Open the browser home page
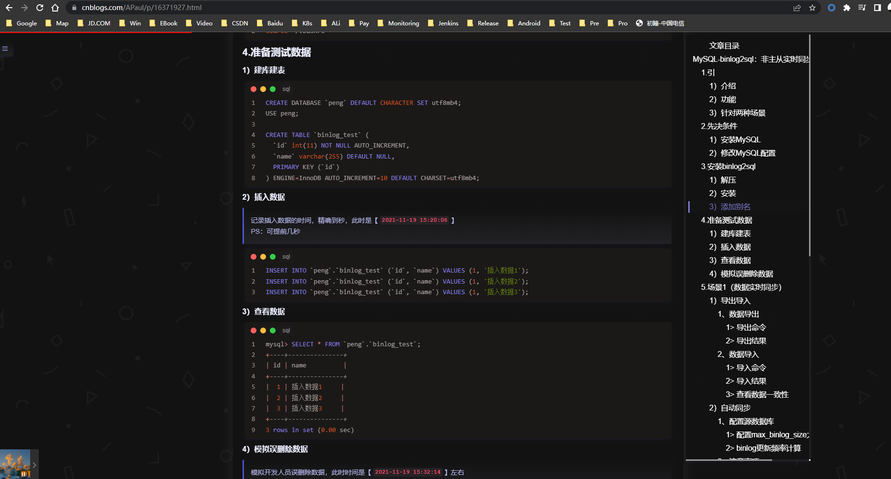The height and width of the screenshot is (479, 891). 55,8
